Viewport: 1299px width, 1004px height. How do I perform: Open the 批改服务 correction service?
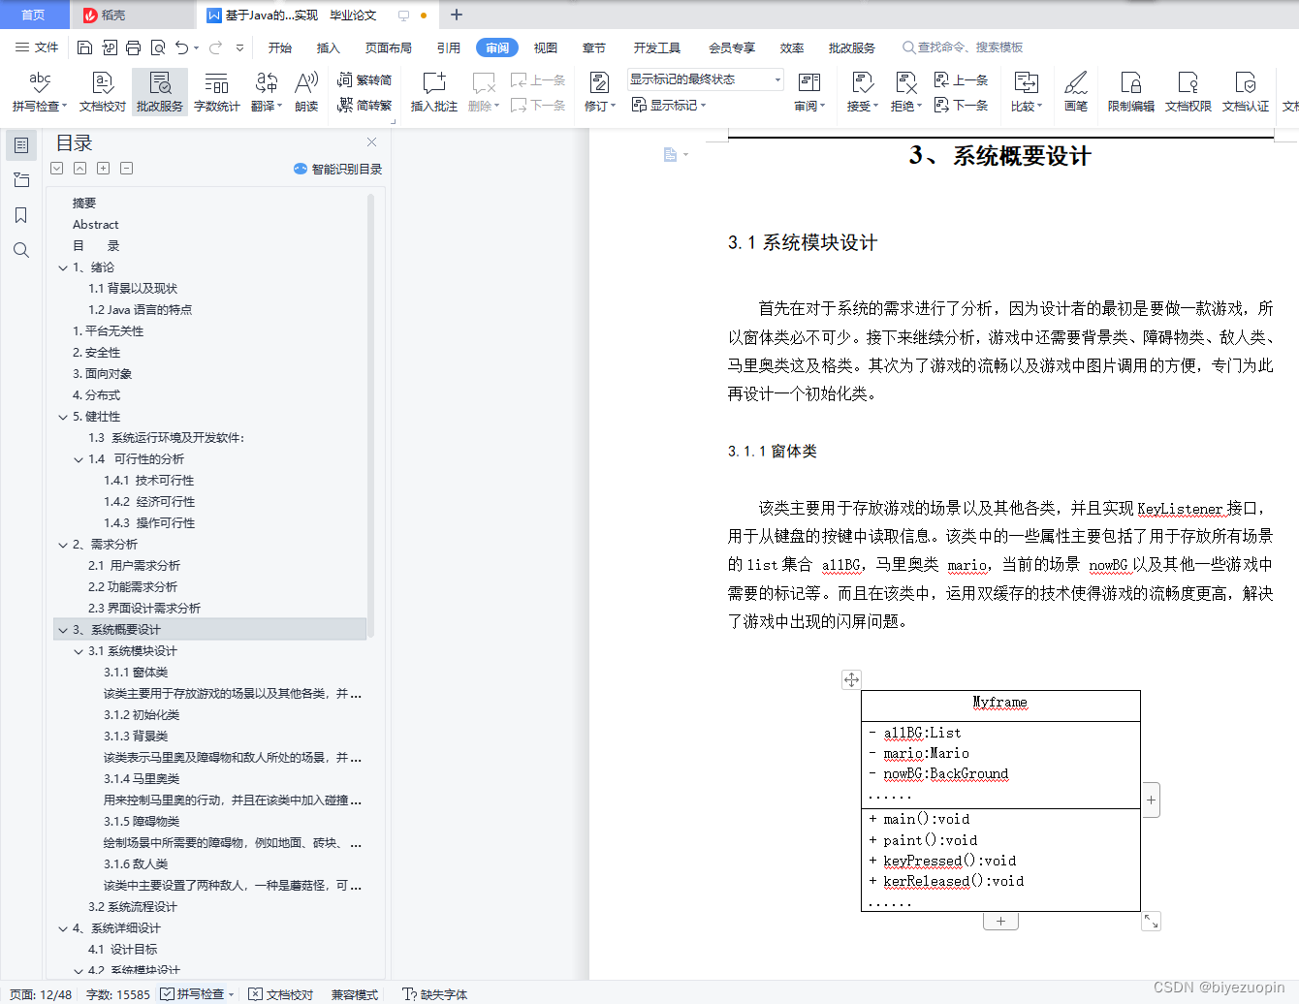pyautogui.click(x=160, y=91)
